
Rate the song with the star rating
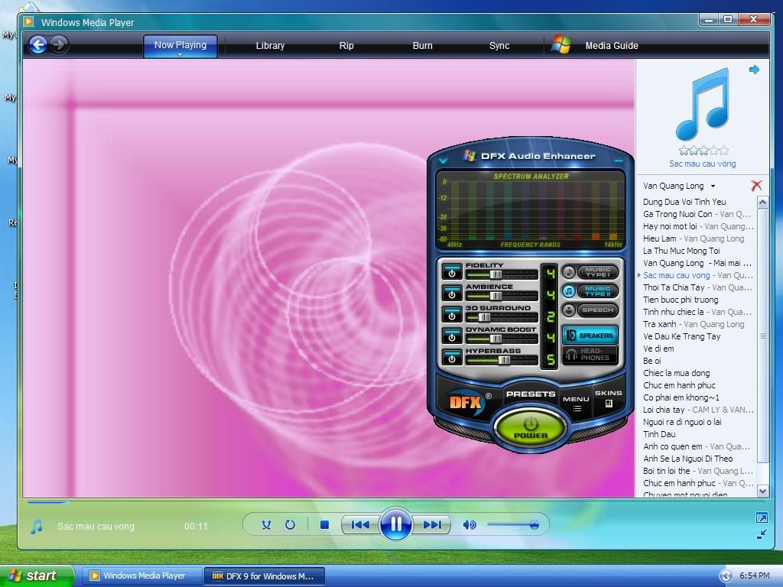pos(703,151)
